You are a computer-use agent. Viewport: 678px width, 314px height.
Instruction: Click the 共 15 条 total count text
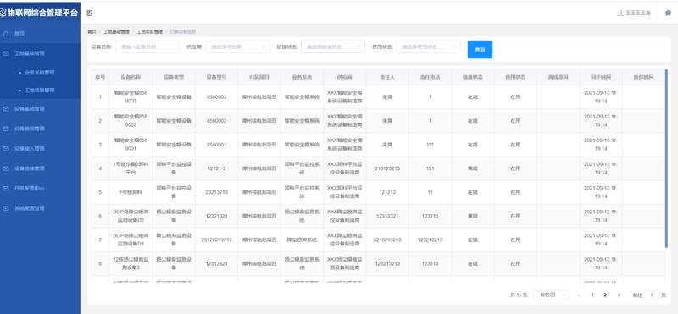pos(519,295)
